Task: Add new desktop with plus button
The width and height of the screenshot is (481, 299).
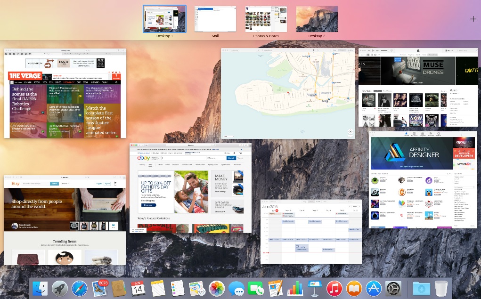Action: point(473,19)
